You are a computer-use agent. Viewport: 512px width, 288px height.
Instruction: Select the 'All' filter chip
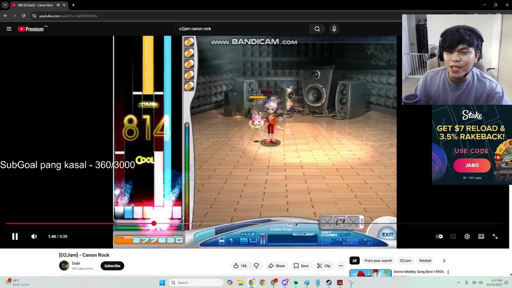[354, 261]
